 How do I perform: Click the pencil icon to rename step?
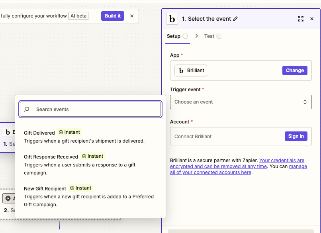pyautogui.click(x=235, y=19)
